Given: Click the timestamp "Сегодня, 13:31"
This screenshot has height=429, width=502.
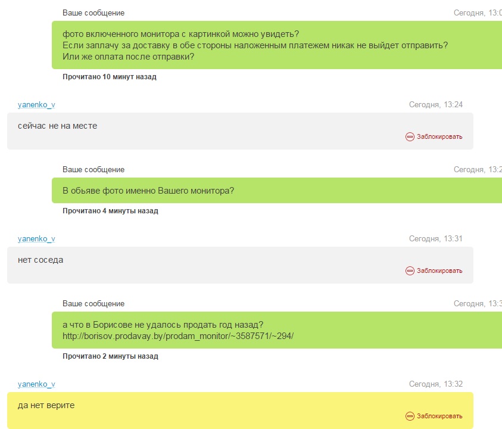Looking at the screenshot, I should pyautogui.click(x=435, y=239).
